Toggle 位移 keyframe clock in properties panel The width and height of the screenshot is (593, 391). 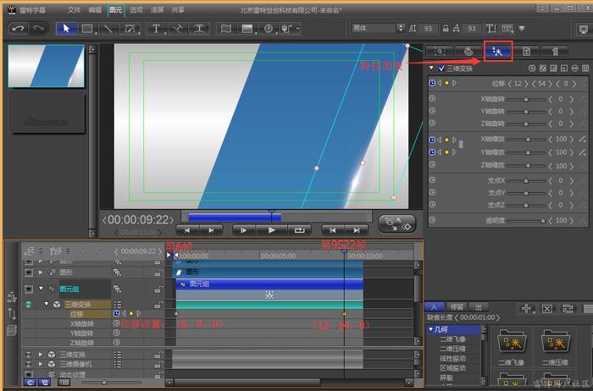pyautogui.click(x=432, y=83)
